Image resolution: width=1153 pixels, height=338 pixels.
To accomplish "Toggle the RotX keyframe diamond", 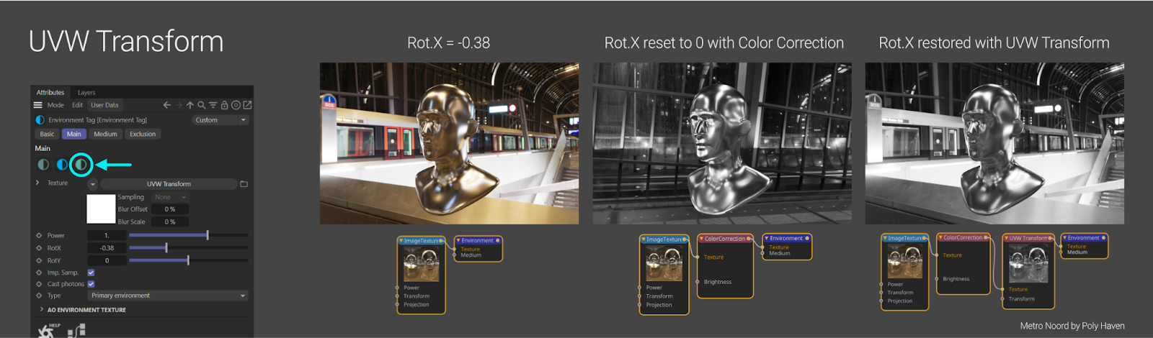I will coord(39,248).
